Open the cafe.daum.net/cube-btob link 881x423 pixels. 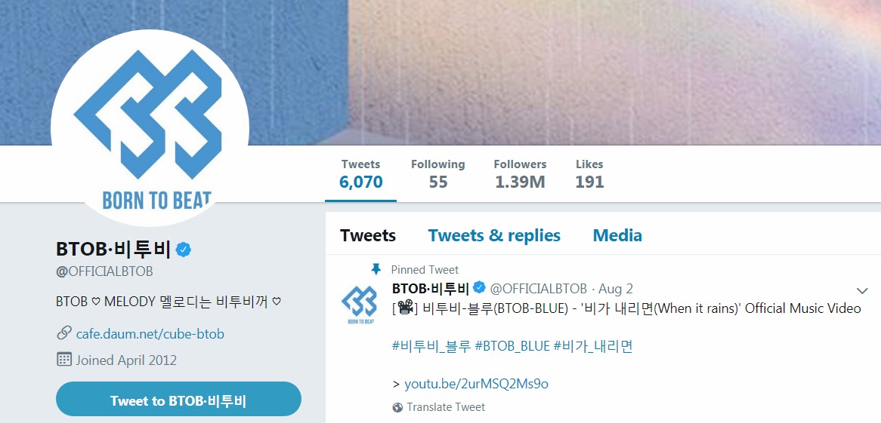click(x=150, y=334)
